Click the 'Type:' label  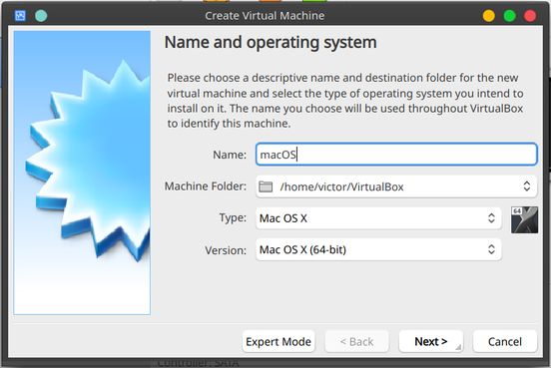coord(233,217)
